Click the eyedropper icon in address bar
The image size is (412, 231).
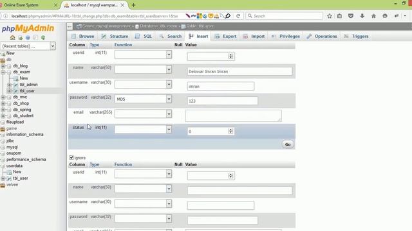click(228, 16)
